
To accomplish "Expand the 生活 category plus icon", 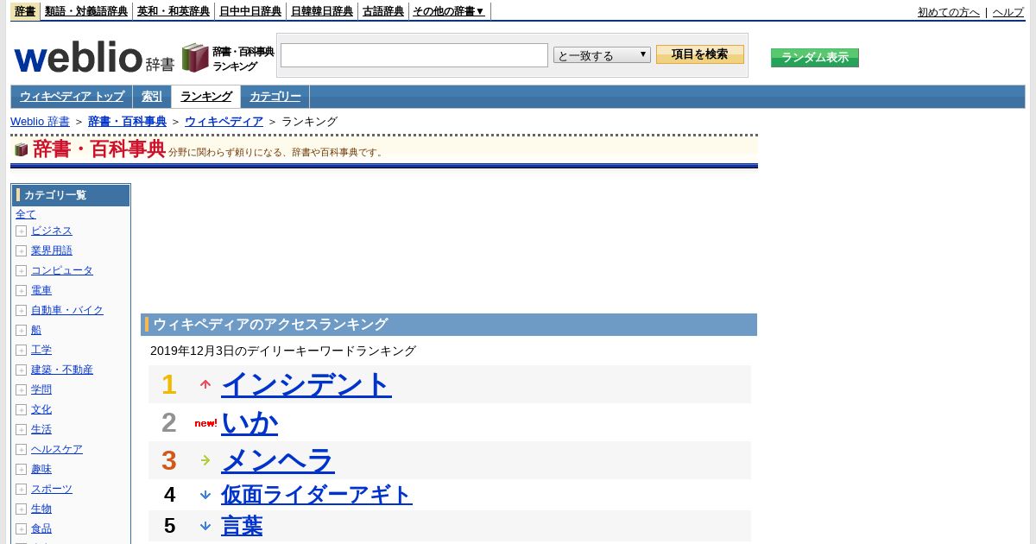I will tap(21, 430).
